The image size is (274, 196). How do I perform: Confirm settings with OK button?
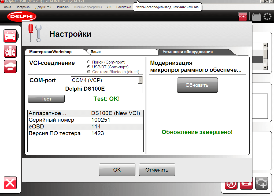pos(117,170)
